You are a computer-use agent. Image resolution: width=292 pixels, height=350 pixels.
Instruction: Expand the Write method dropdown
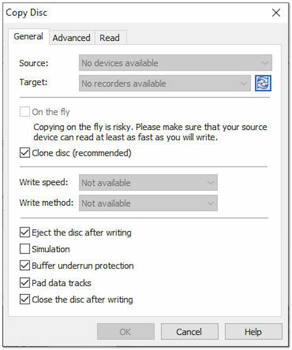tap(148, 203)
